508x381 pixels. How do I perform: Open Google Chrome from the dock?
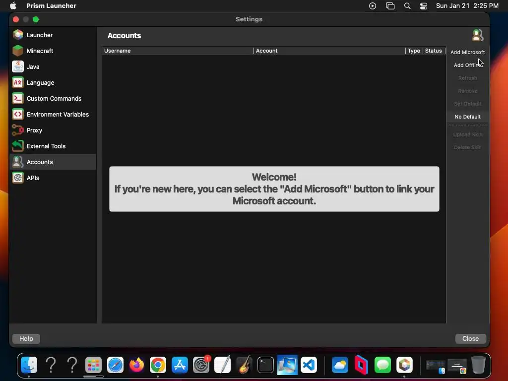158,365
